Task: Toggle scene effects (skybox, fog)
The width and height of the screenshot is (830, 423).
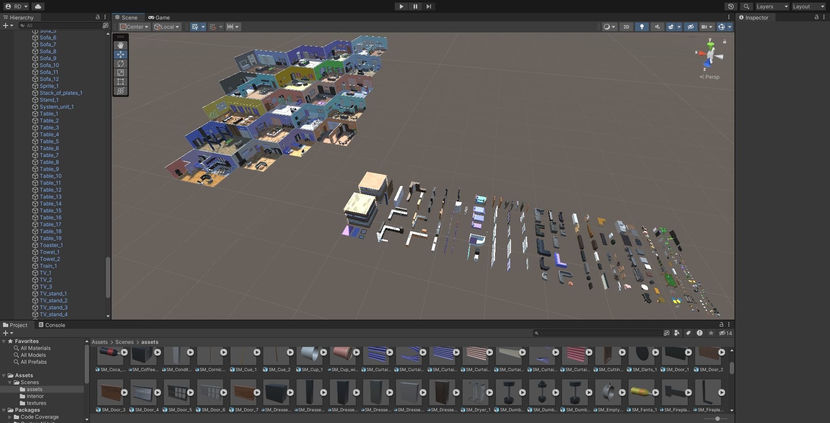Action: tap(671, 27)
